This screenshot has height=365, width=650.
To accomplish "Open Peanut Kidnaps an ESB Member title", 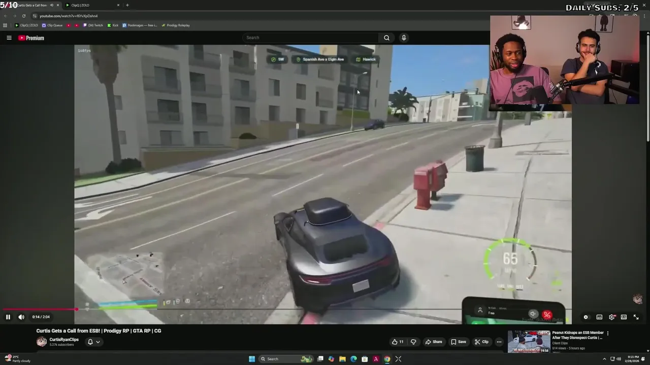I will point(578,335).
